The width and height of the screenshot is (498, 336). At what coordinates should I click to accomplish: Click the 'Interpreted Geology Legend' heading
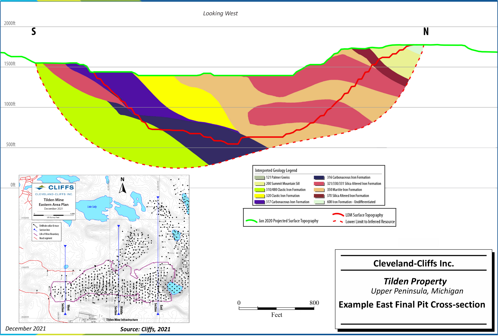[276, 170]
